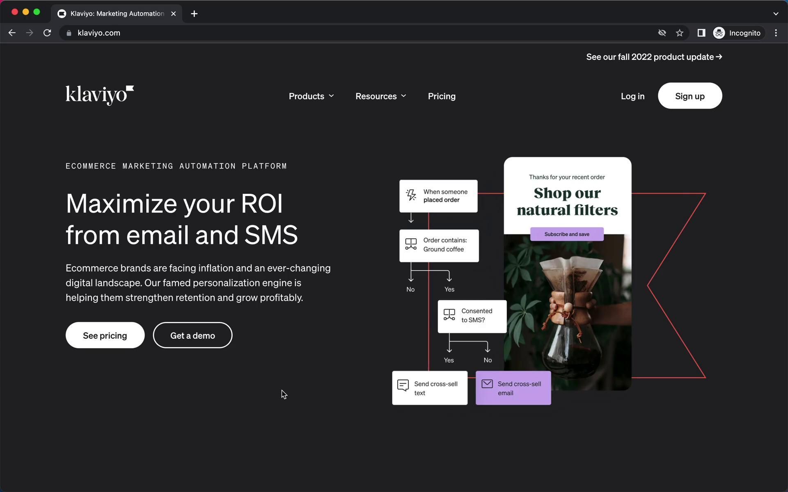Bookmark the page with the star icon
The height and width of the screenshot is (492, 788).
click(x=680, y=33)
